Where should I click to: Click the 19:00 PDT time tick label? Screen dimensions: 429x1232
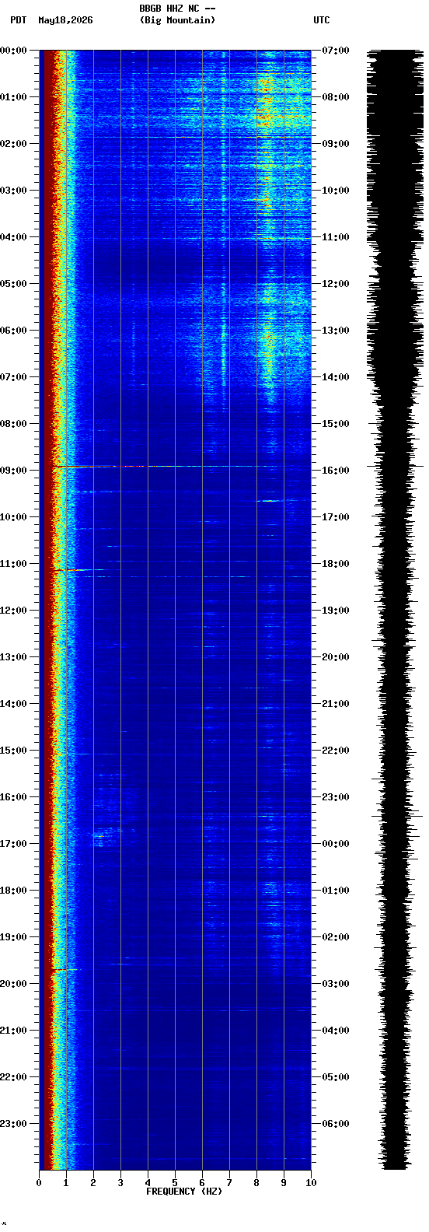[14, 937]
